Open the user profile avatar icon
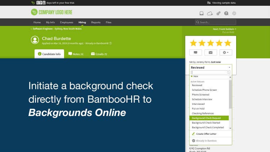 234,13
